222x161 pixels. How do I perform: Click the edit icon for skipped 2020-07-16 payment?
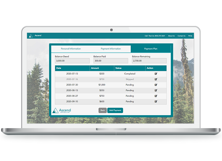coord(156,79)
